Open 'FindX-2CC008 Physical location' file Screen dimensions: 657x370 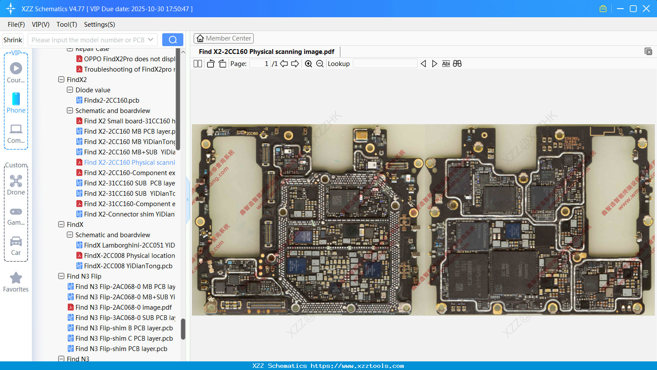pyautogui.click(x=126, y=255)
